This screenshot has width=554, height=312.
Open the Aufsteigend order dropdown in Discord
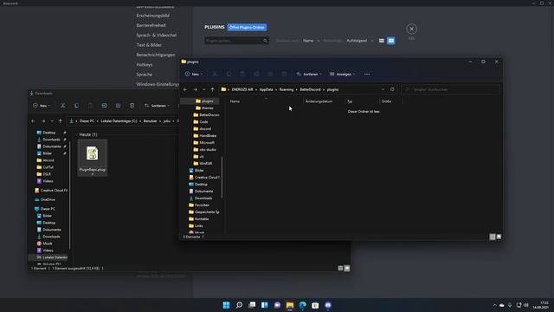tap(359, 41)
